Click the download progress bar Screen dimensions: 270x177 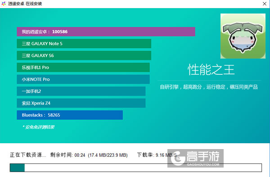point(136,168)
